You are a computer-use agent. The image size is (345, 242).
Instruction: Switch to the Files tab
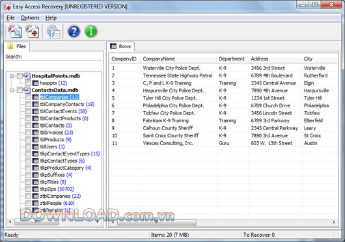(17, 46)
